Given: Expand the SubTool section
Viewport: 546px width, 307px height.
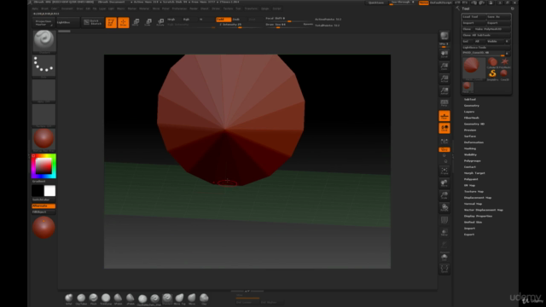Looking at the screenshot, I should pyautogui.click(x=470, y=100).
